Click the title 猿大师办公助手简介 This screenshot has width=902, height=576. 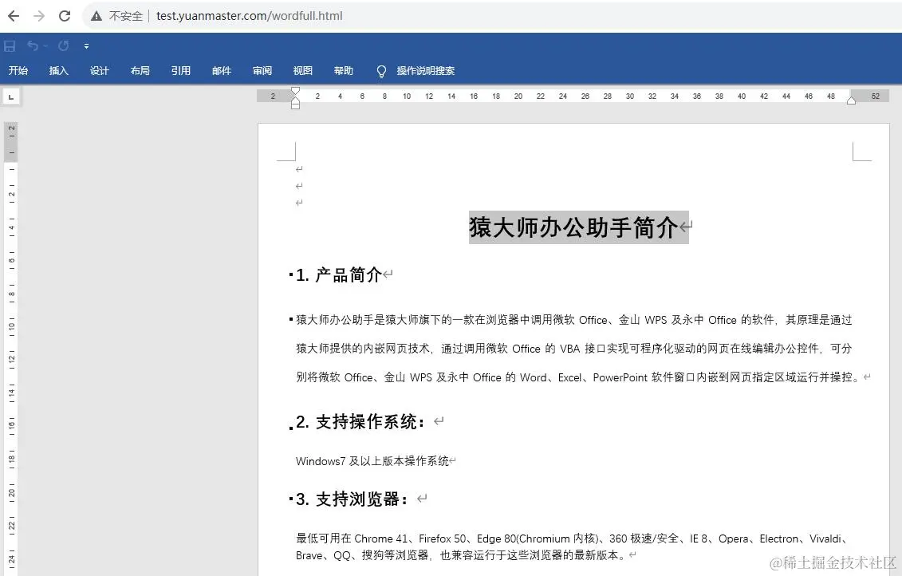tap(573, 227)
